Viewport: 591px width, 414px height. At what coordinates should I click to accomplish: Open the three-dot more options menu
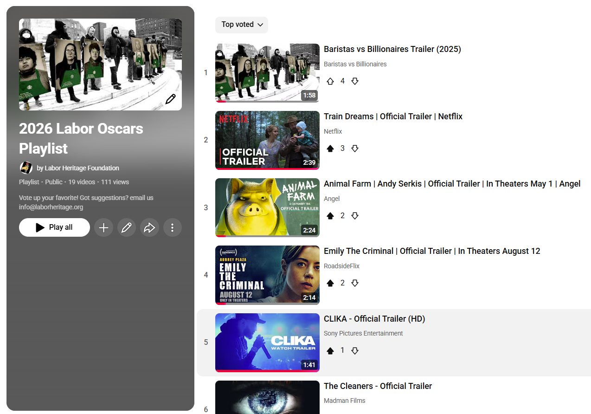[172, 227]
